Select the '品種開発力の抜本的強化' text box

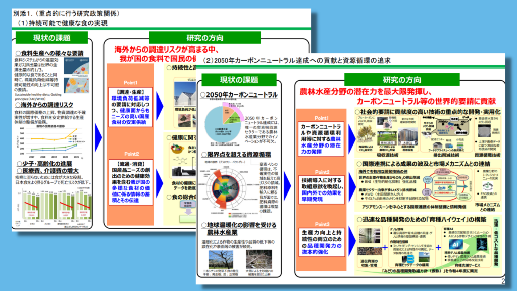pyautogui.click(x=321, y=242)
